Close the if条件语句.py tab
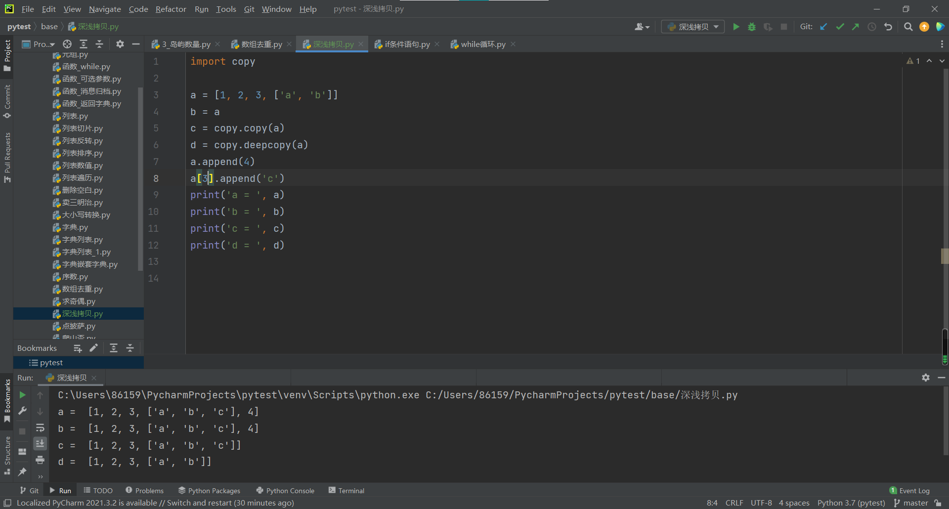The width and height of the screenshot is (949, 509). (437, 44)
